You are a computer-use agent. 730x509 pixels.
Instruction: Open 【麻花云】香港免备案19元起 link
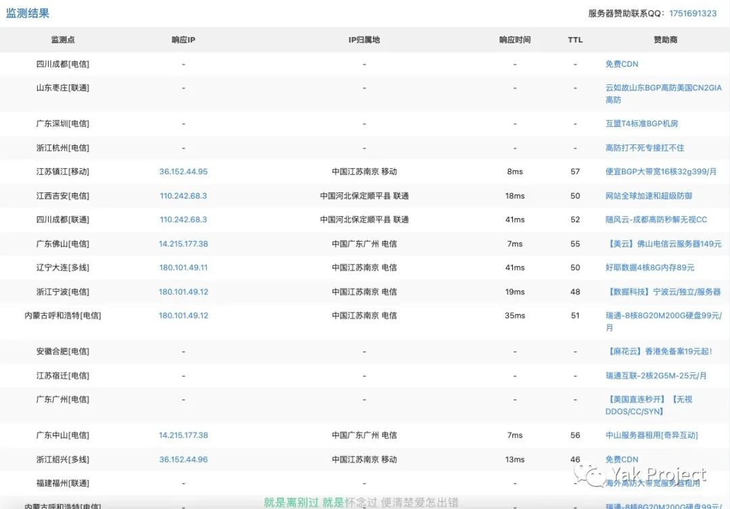point(659,352)
